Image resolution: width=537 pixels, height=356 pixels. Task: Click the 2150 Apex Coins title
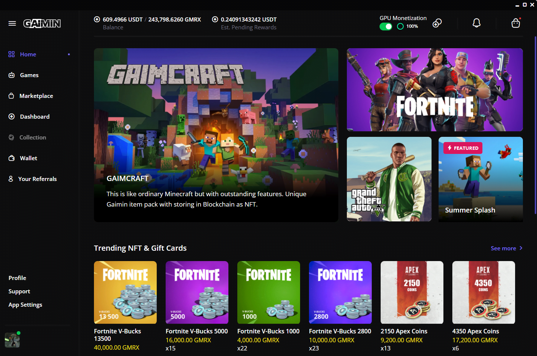click(404, 331)
